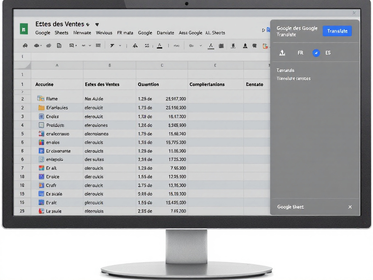Click the link icon in the toolbar
The image size is (373, 280).
click(x=191, y=46)
